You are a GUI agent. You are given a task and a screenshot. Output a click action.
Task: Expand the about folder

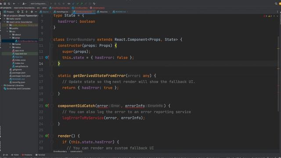click(x=10, y=35)
